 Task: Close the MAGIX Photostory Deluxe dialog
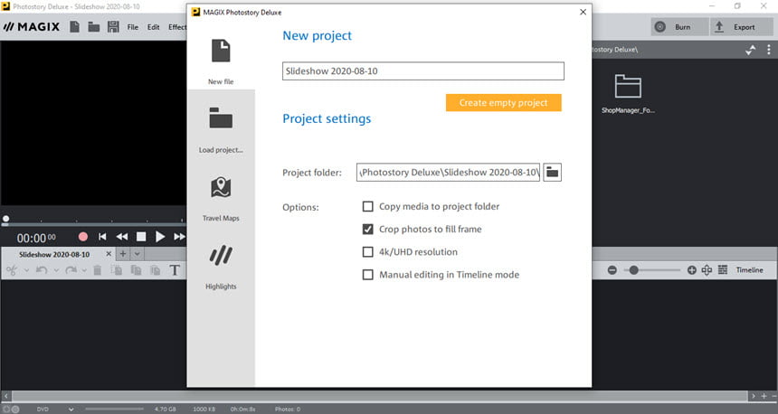(x=583, y=12)
